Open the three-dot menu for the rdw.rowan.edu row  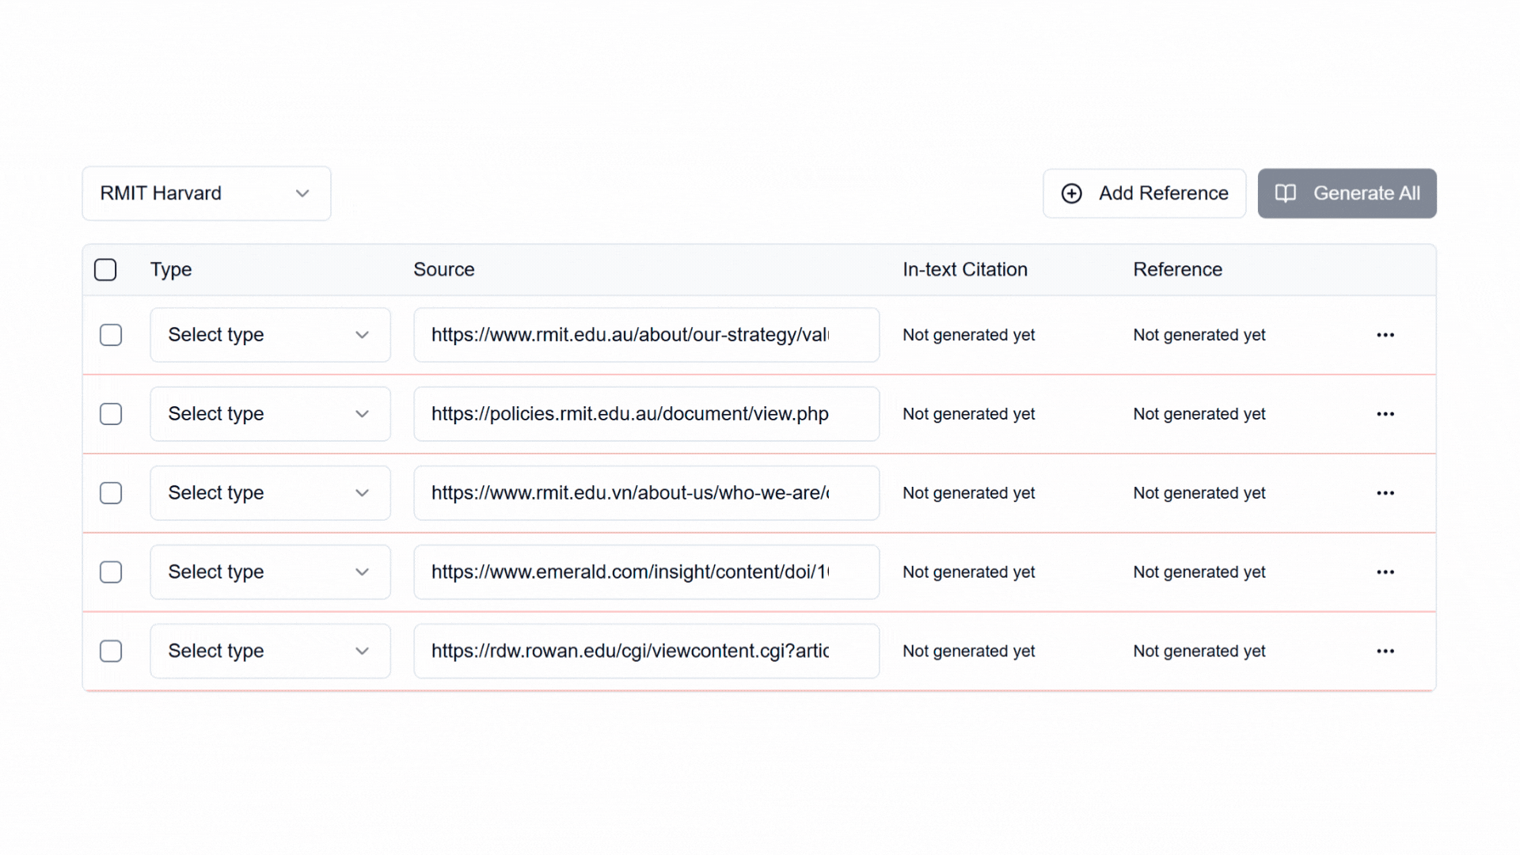click(x=1385, y=652)
